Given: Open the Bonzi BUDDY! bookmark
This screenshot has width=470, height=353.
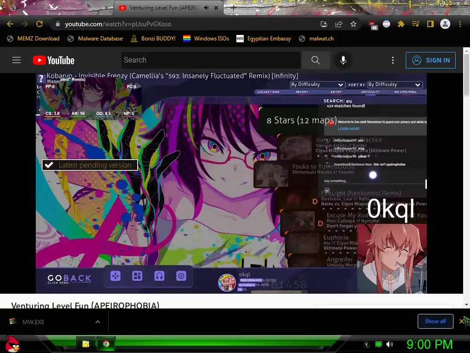Looking at the screenshot, I should [153, 39].
